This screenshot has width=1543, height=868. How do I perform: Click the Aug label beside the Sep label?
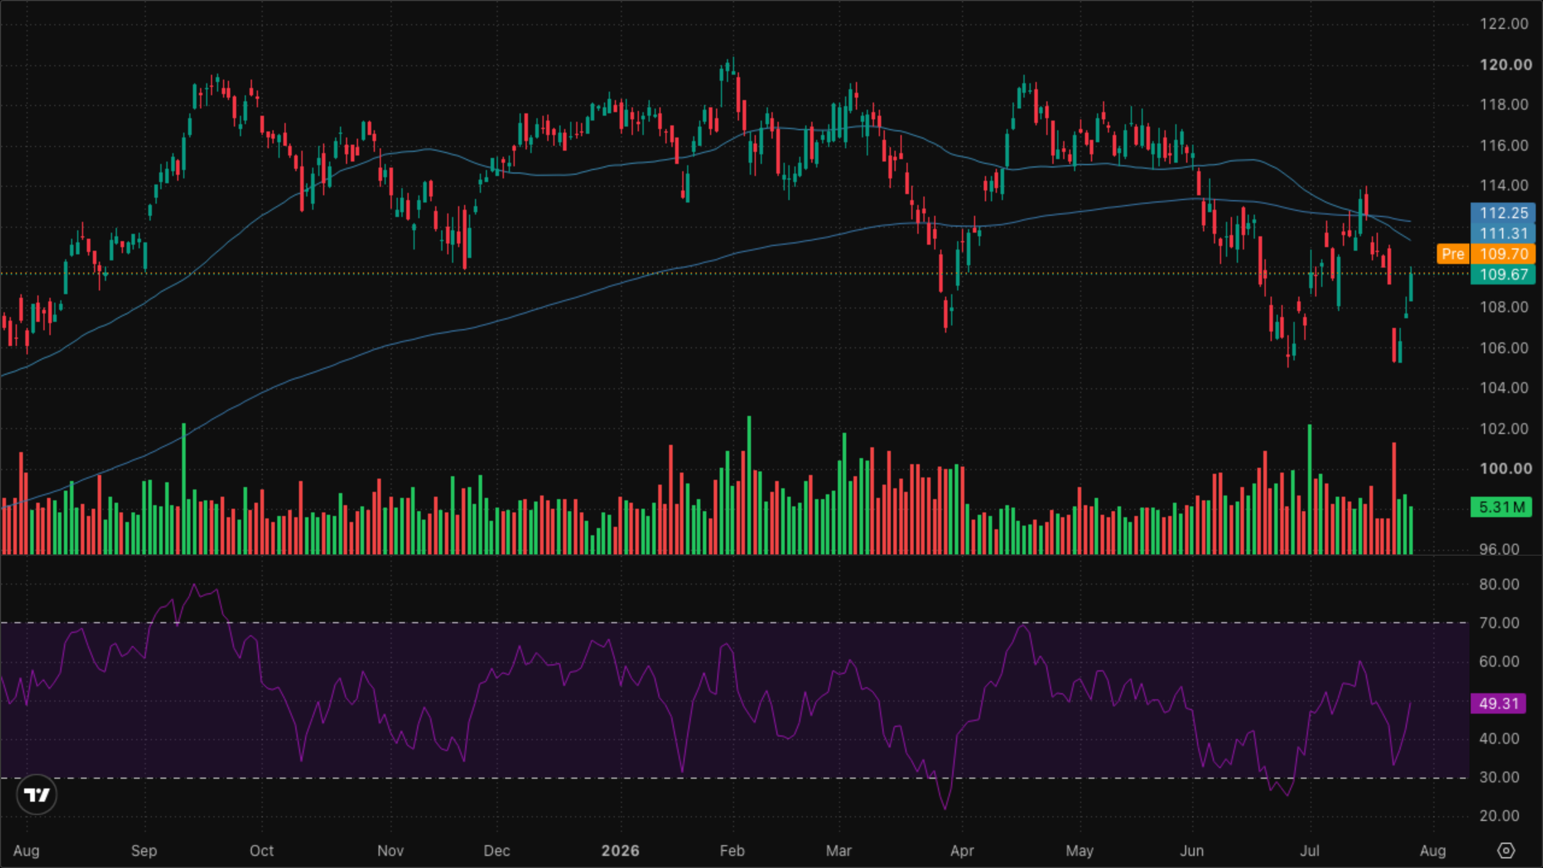[27, 851]
